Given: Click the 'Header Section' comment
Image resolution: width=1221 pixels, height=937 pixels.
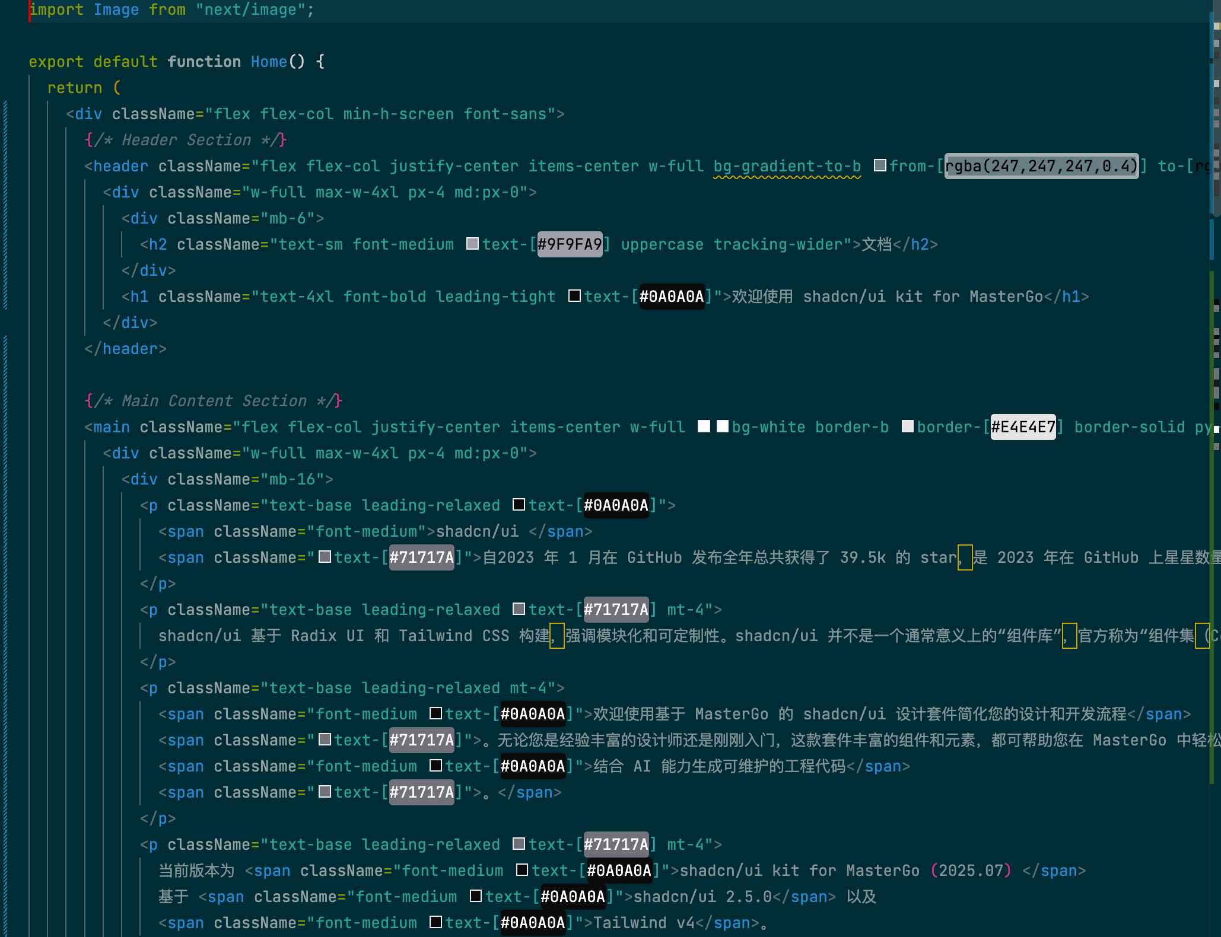Looking at the screenshot, I should 186,140.
